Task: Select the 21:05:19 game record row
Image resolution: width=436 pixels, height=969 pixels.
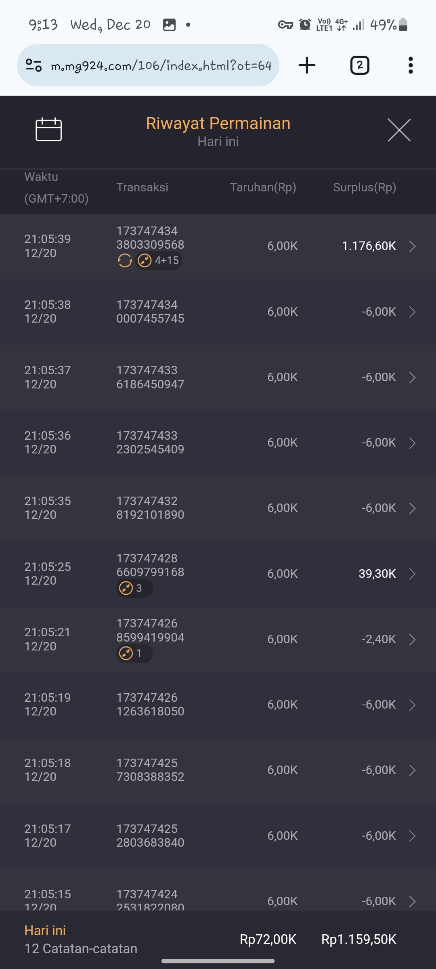Action: click(218, 705)
